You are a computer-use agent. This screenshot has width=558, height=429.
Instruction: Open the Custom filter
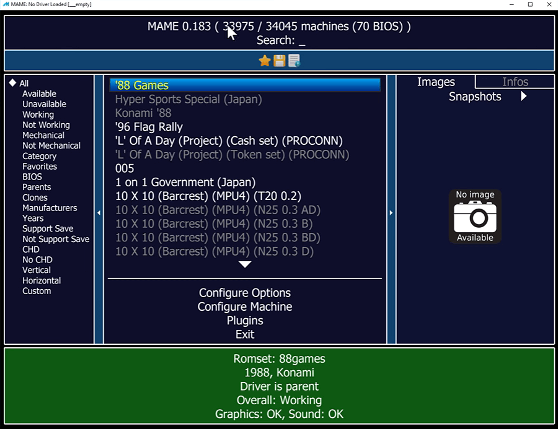click(x=37, y=291)
